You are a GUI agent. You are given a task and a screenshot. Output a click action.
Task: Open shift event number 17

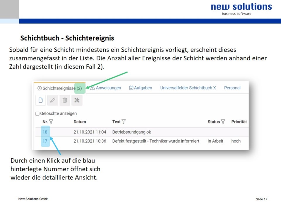coord(45,141)
